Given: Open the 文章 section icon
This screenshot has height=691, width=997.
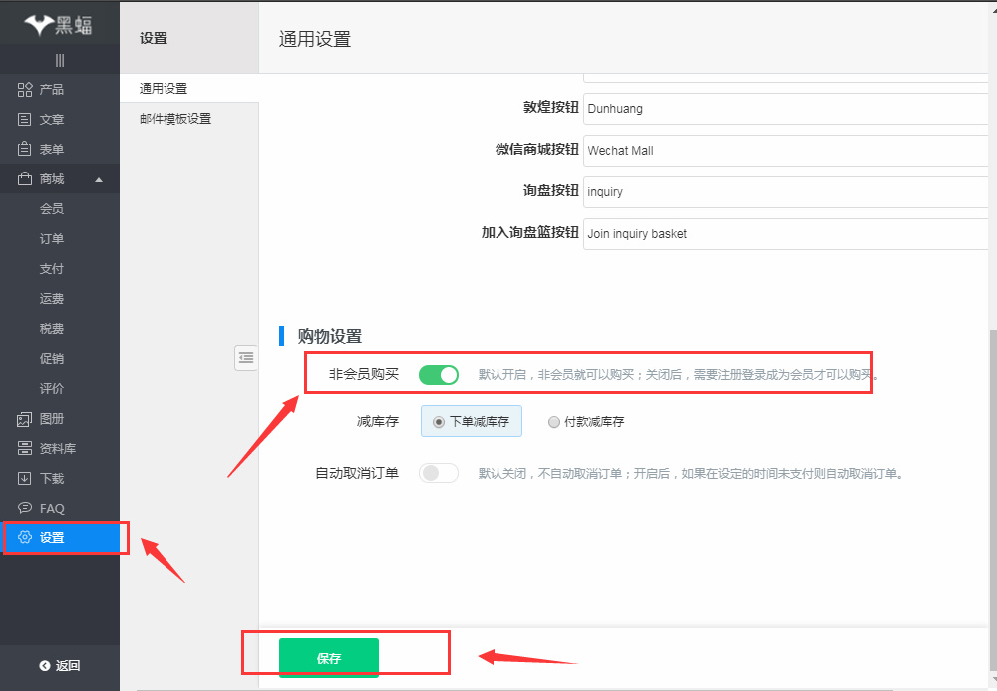Looking at the screenshot, I should [x=25, y=120].
